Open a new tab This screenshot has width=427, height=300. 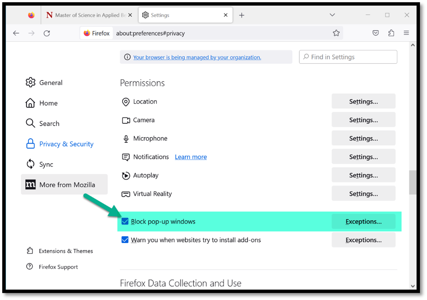[242, 15]
